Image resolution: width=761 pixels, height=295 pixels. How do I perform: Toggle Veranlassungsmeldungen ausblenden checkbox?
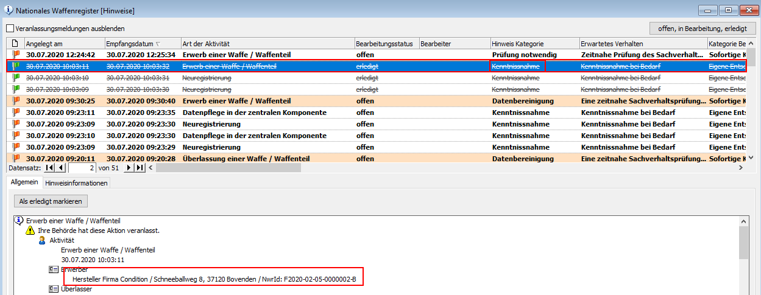click(x=10, y=28)
